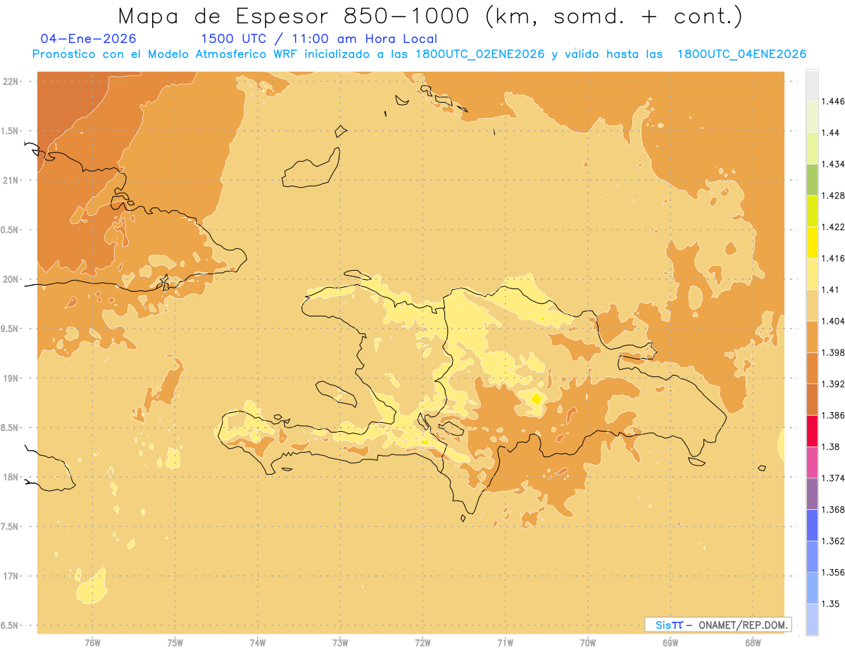Click the colorbar value "1.404"

[x=834, y=321]
